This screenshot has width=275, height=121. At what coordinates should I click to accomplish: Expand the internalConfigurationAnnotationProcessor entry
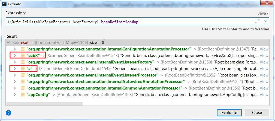[15, 49]
